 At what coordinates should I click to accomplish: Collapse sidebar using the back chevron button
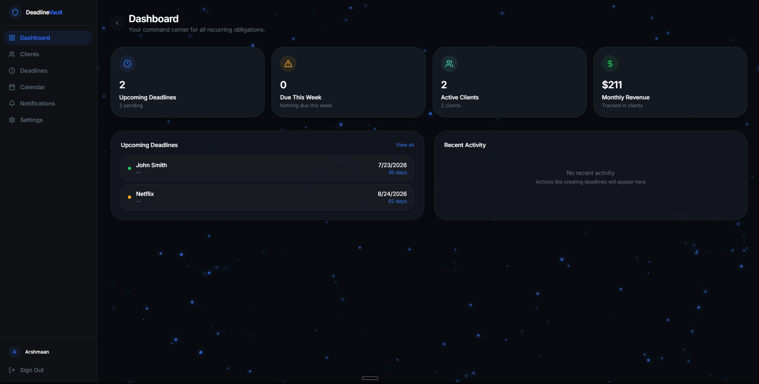(117, 23)
